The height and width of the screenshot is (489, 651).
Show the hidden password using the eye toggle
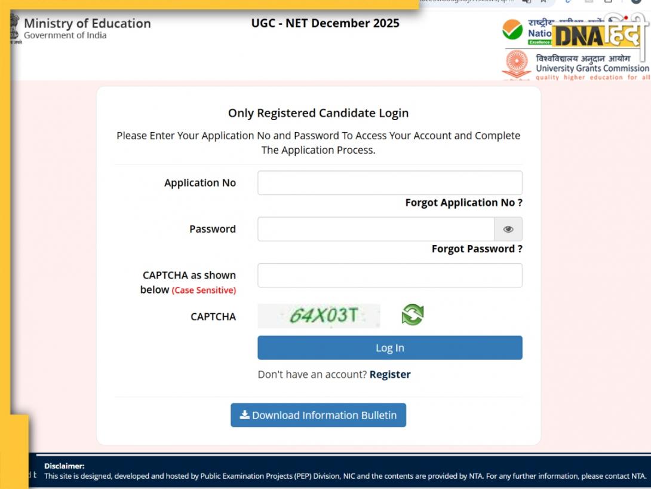click(x=508, y=229)
